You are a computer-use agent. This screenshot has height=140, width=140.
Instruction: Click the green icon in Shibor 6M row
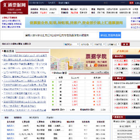click(53, 98)
